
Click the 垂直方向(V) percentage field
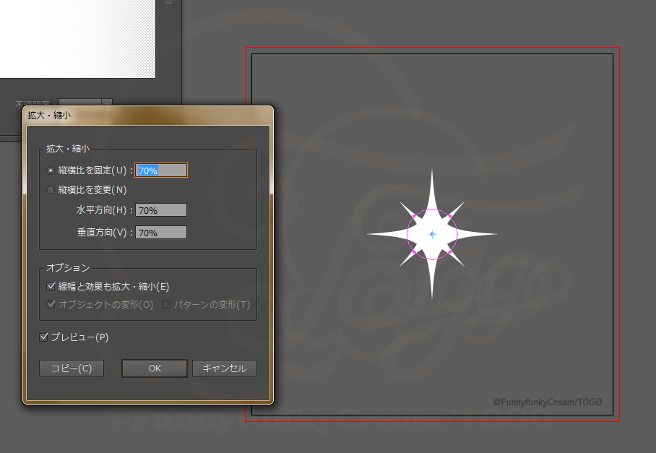[161, 233]
